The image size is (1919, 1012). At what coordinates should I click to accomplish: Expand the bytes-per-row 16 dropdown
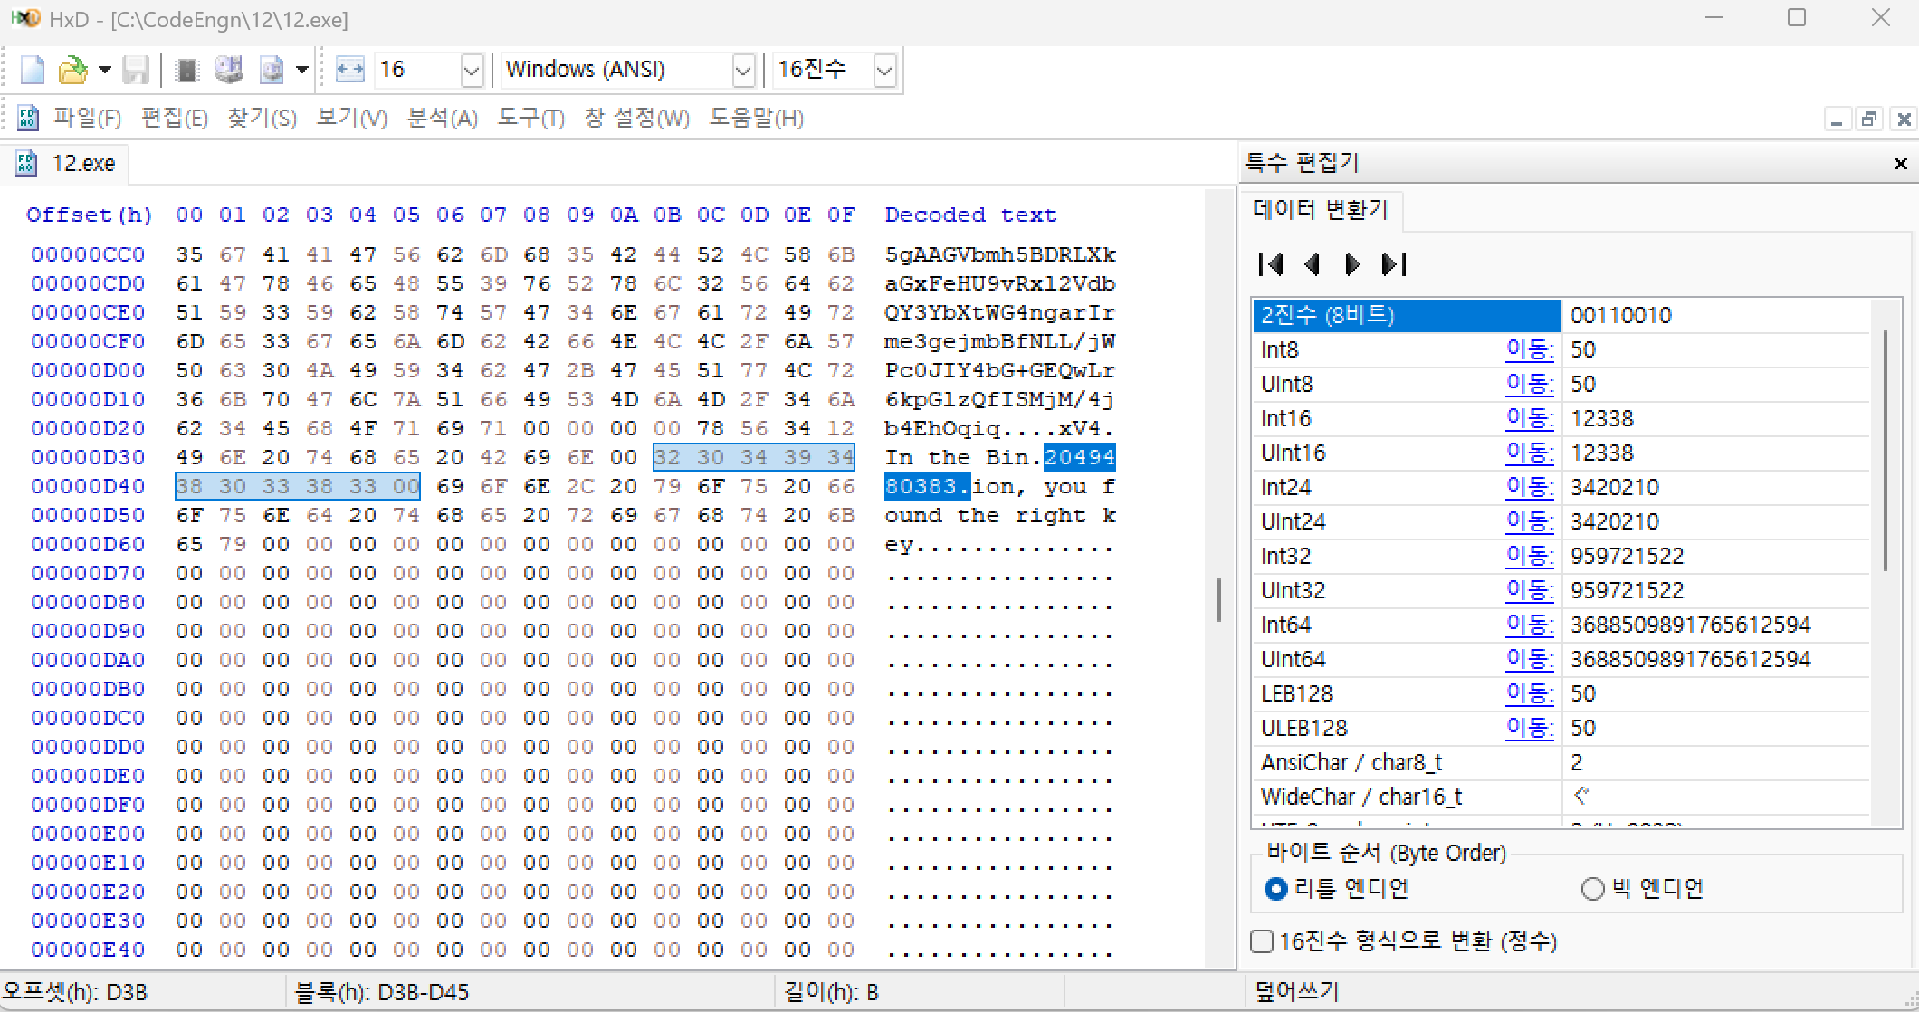click(x=471, y=70)
